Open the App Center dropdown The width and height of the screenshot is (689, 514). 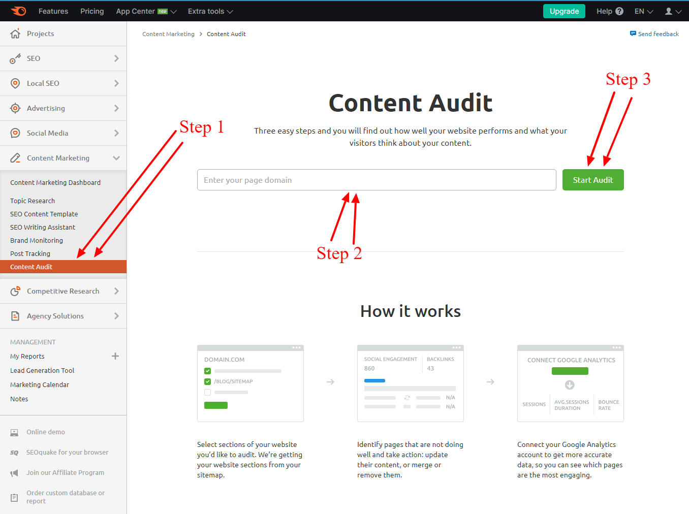pyautogui.click(x=146, y=11)
